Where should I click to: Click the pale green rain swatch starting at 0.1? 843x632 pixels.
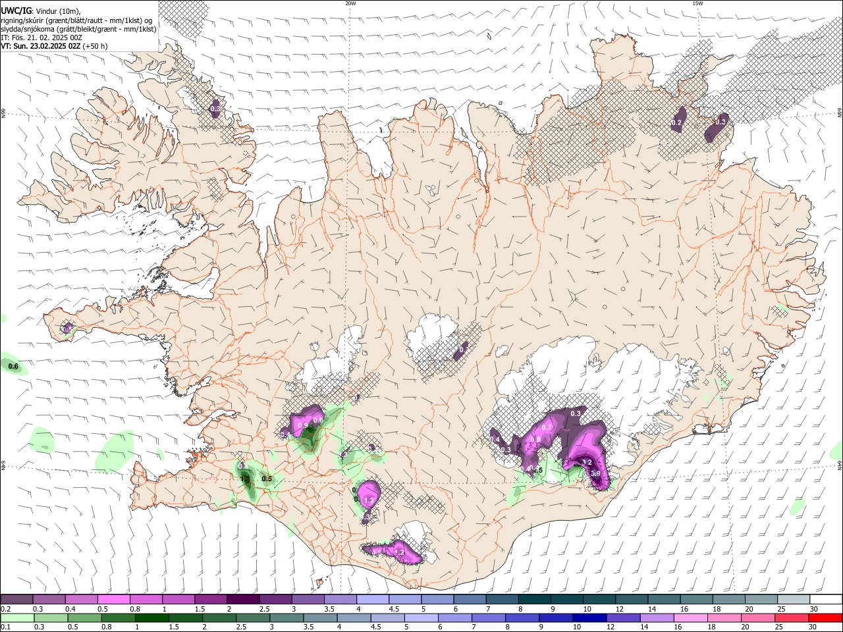point(16,618)
